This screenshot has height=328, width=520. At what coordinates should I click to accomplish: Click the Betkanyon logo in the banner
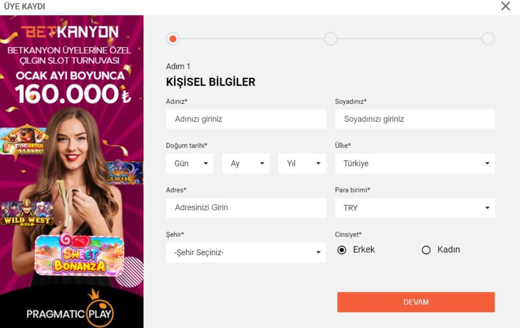coord(70,32)
